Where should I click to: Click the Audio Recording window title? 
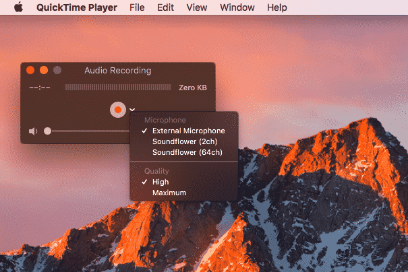click(117, 71)
